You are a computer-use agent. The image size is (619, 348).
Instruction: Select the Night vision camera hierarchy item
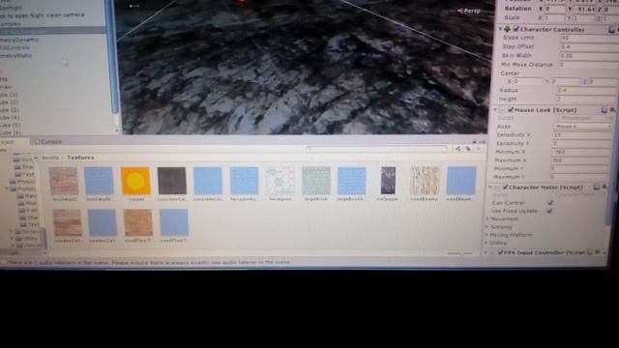(x=43, y=15)
